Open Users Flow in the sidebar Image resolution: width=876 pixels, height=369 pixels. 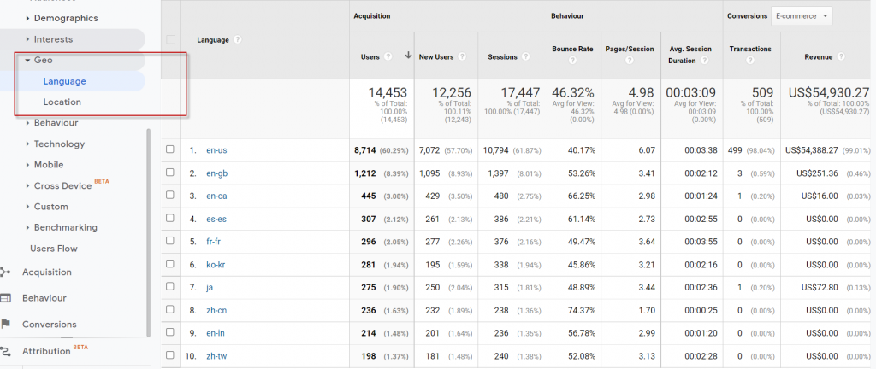[54, 249]
